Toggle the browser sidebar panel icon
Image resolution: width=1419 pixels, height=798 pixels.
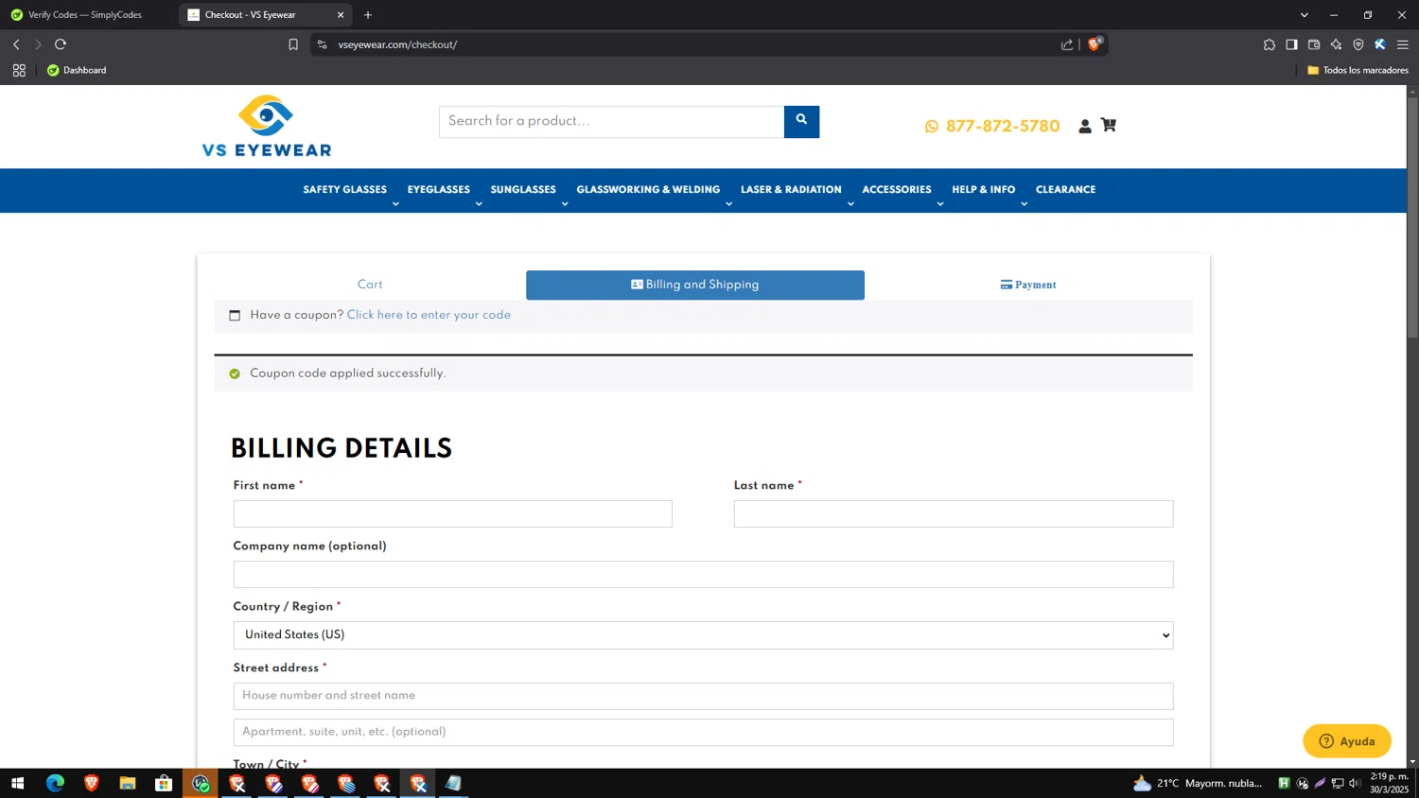1291,44
